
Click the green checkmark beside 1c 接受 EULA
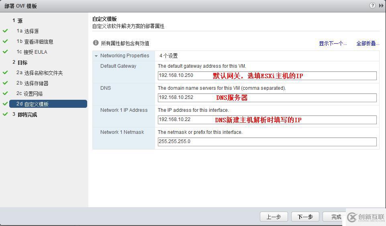[5, 52]
